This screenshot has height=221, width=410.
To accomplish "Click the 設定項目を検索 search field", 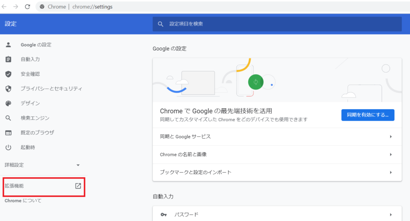I will coord(280,24).
